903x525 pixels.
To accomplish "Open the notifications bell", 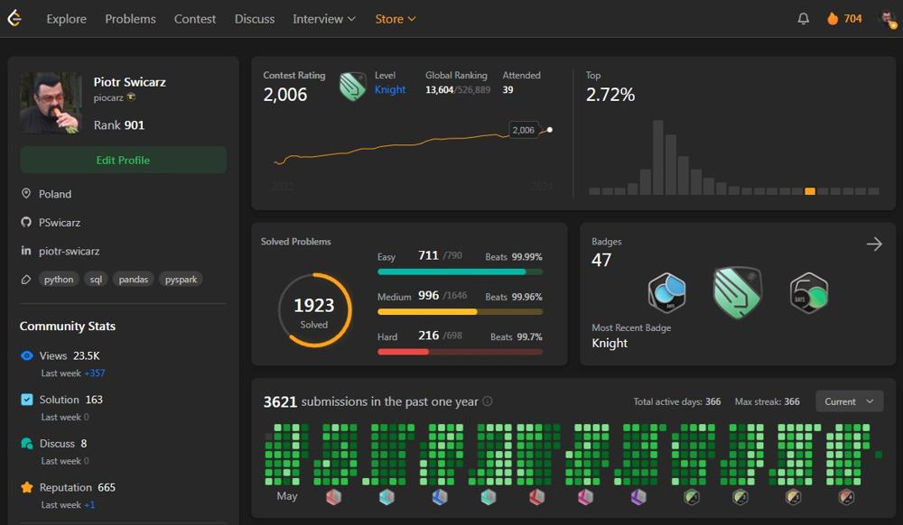I will click(x=803, y=18).
